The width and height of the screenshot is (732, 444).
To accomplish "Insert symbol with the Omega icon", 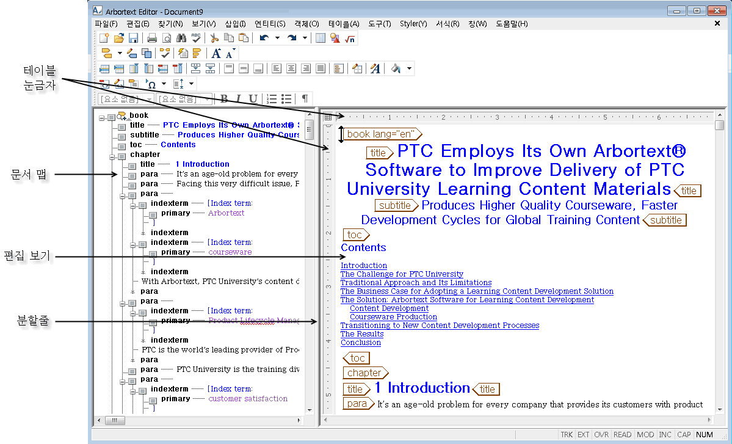I will click(x=151, y=84).
